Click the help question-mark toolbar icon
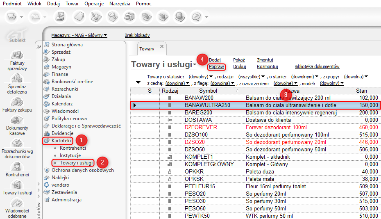 point(196,17)
